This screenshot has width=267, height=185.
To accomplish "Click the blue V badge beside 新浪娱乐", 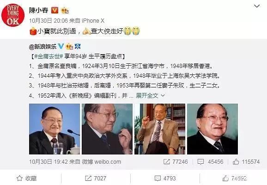I will [61, 46].
